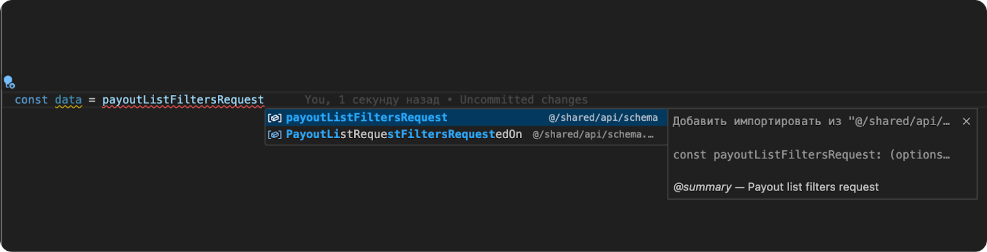987x252 pixels.
Task: Open the 'You, 1 секунду назад' blame annotation
Action: click(371, 100)
